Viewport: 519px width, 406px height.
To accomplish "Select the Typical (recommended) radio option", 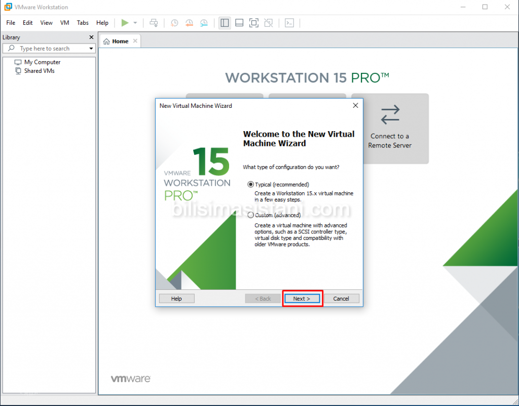I will [x=278, y=184].
